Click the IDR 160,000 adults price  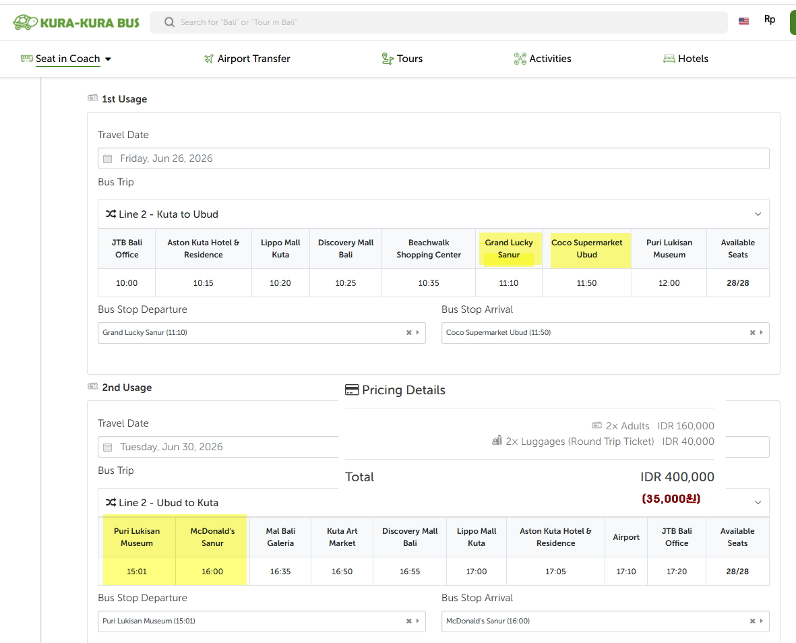coord(686,426)
